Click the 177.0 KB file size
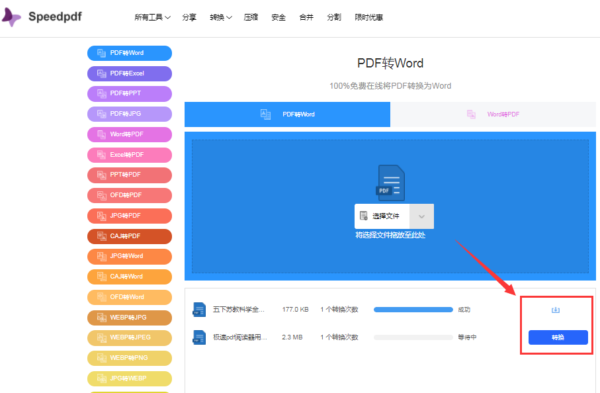 pos(295,310)
